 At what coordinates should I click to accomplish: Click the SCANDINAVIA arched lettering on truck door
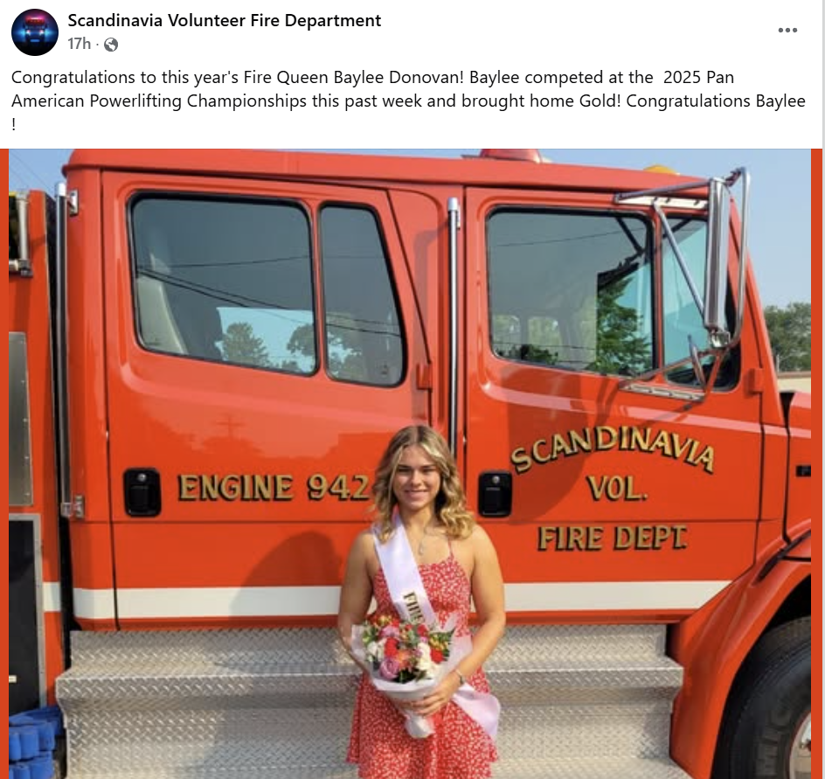coord(613,449)
